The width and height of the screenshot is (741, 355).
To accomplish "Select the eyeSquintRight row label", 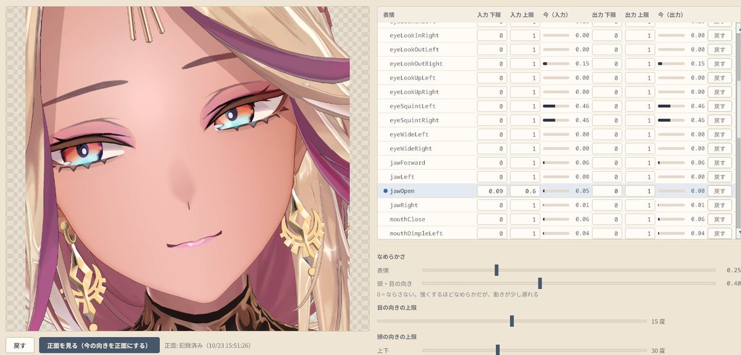I will [414, 120].
